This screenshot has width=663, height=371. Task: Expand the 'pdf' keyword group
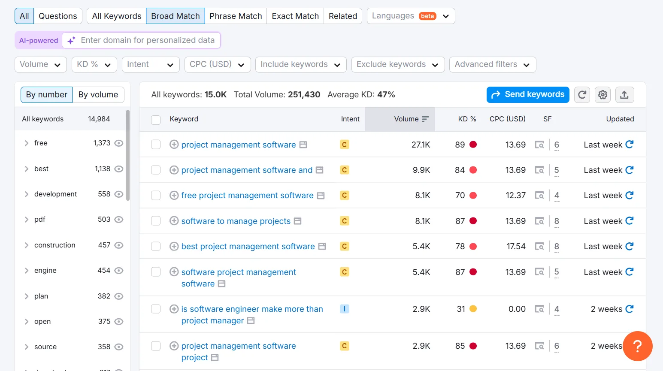27,220
